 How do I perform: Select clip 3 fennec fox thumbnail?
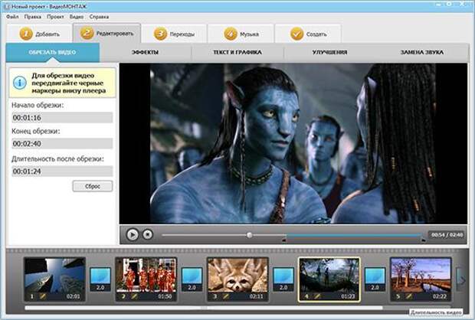click(x=237, y=279)
